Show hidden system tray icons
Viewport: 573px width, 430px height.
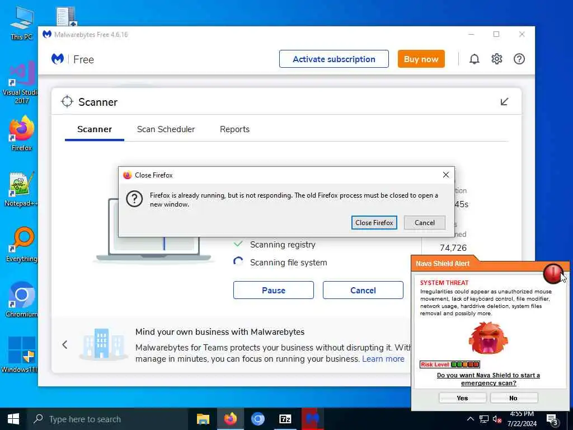coord(470,419)
